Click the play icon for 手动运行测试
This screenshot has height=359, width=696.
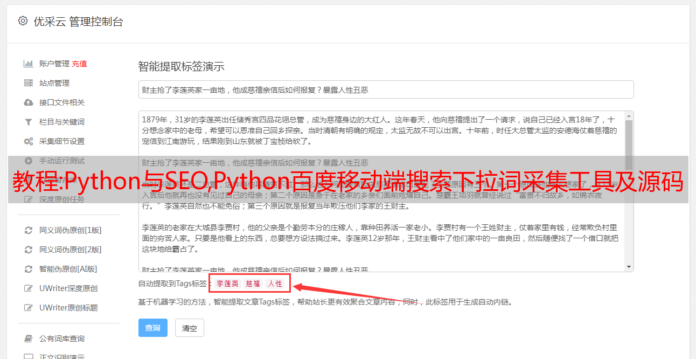[29, 161]
